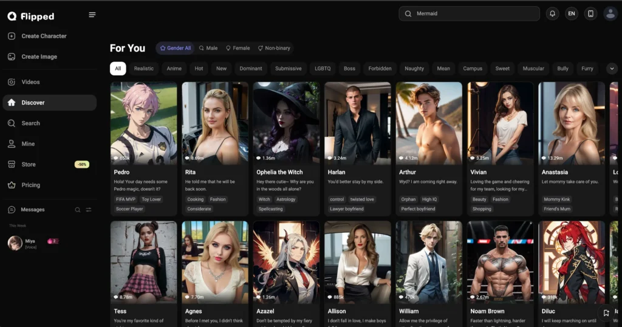This screenshot has height=327, width=622.
Task: Toggle the Hot category chip
Action: [x=199, y=68]
